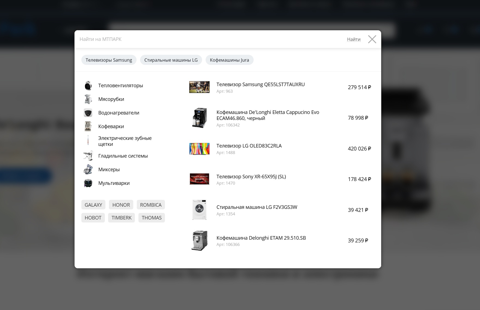The height and width of the screenshot is (310, 480).
Task: Open the Мультиварки category
Action: (114, 183)
